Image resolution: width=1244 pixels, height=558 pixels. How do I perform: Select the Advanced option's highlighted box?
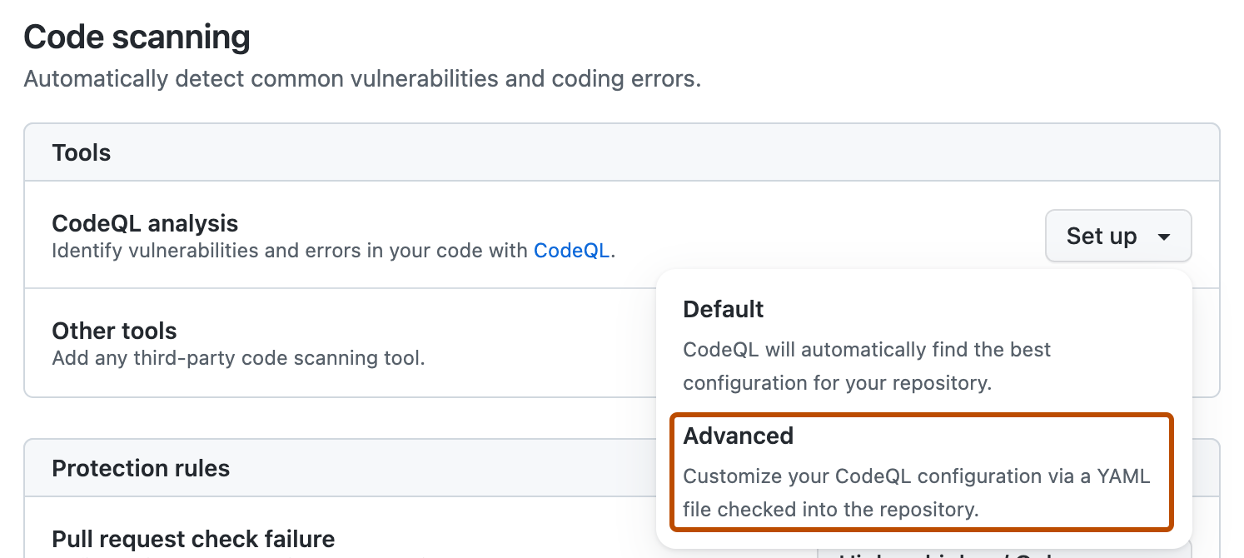point(919,471)
